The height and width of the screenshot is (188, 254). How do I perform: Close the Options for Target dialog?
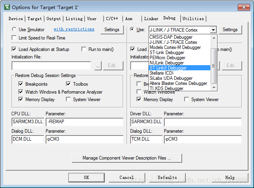click(x=244, y=7)
